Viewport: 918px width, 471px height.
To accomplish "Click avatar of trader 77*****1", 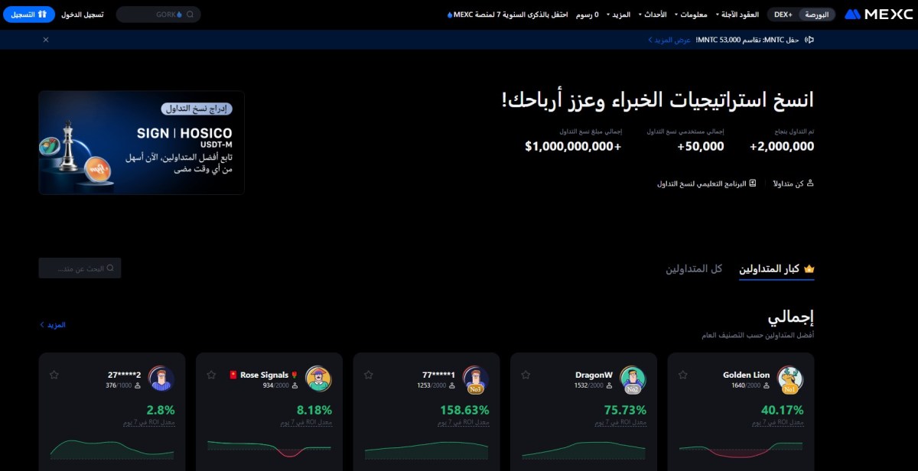I will coord(476,378).
